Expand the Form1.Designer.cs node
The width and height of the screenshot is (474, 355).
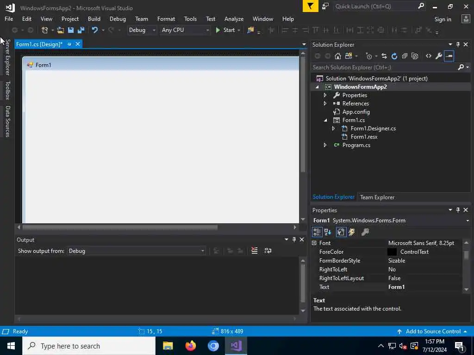click(333, 129)
